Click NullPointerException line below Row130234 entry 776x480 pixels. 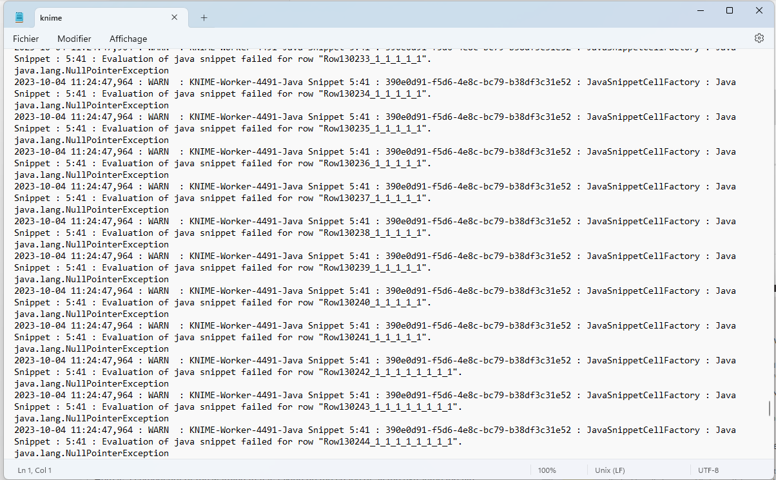(x=92, y=105)
